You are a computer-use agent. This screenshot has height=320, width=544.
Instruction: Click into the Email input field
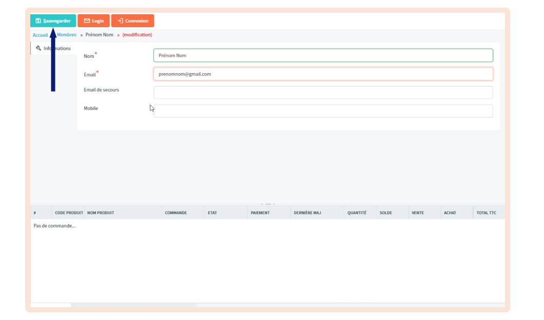[323, 74]
